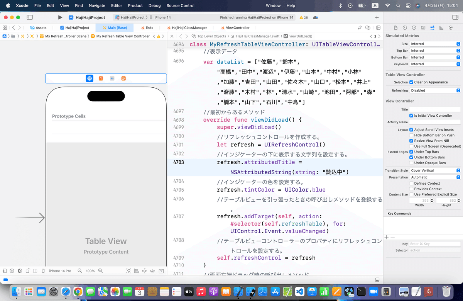Open the Identity inspector

point(423,28)
